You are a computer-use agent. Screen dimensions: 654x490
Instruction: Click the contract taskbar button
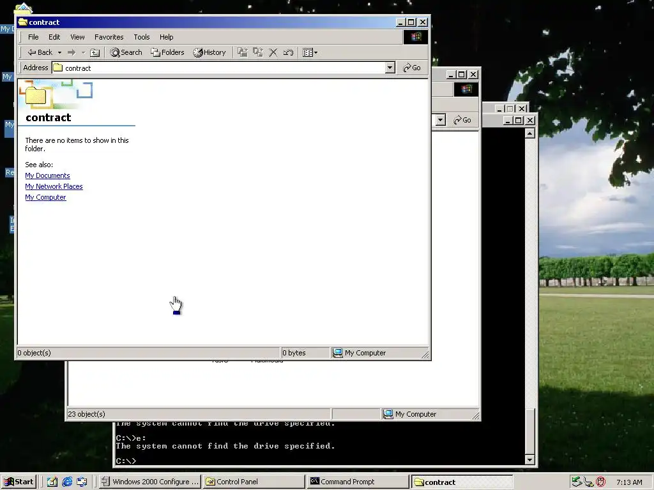462,482
